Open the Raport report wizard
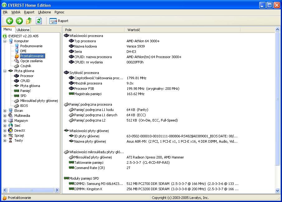Screen dimensions: 282x202 [x=59, y=21]
